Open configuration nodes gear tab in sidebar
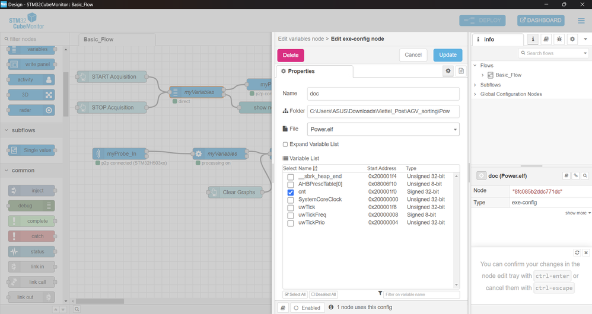Viewport: 592px width, 314px height. 572,39
